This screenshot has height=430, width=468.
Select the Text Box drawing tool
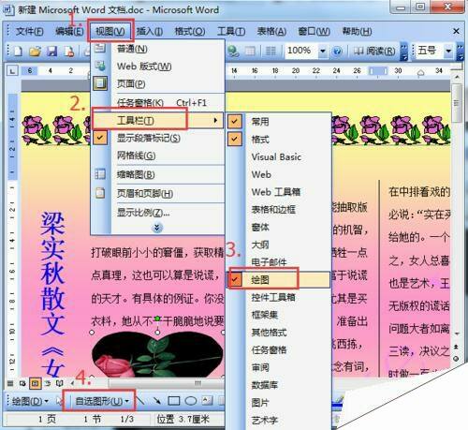[208, 401]
